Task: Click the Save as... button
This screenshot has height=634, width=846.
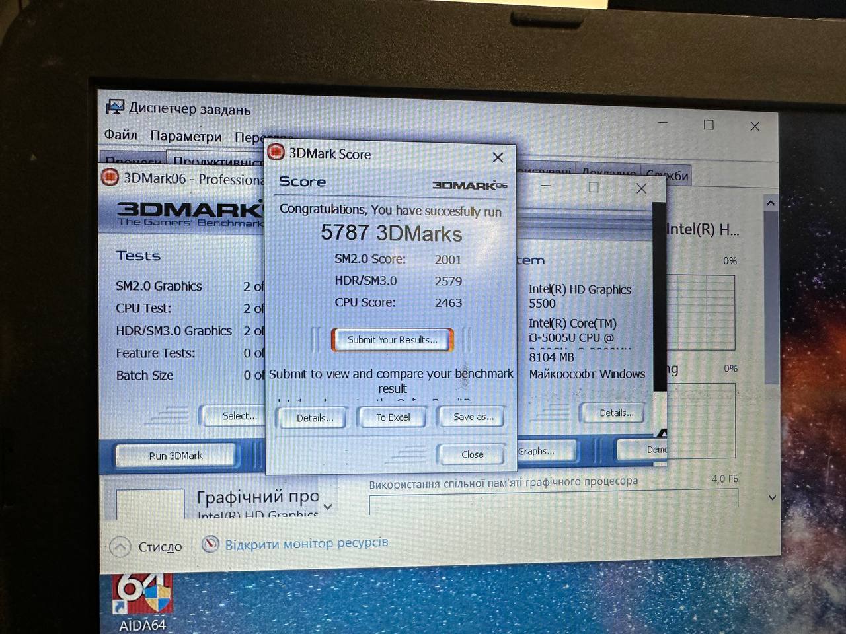Action: point(473,417)
